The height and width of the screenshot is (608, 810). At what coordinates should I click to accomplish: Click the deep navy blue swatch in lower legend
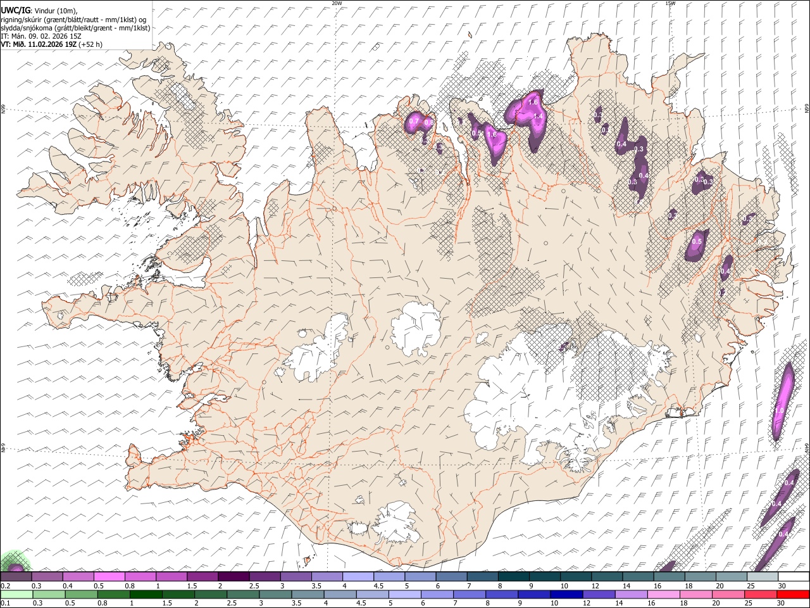coord(566,595)
